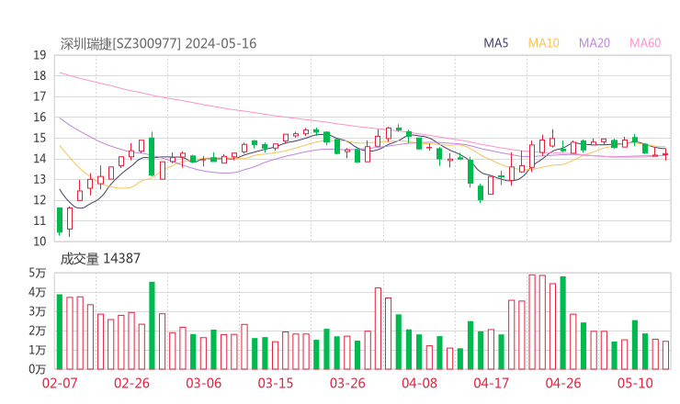This screenshot has width=680, height=404.
Task: Click the 03-06 date axis label
Action: [x=204, y=383]
